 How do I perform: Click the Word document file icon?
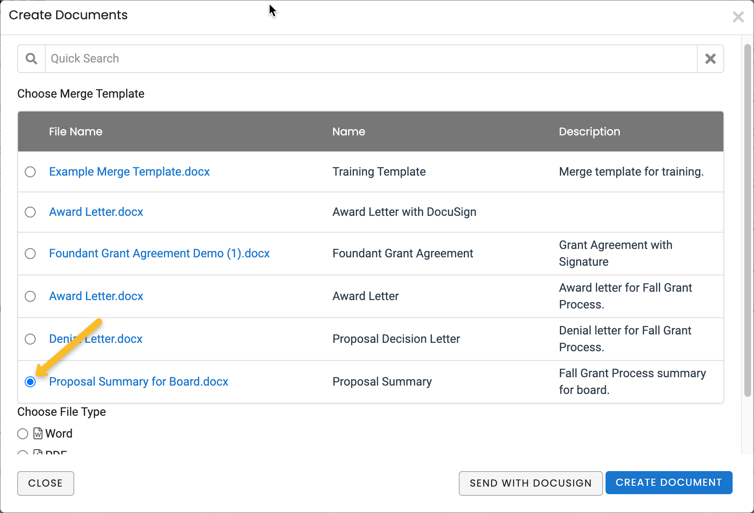[x=38, y=433]
